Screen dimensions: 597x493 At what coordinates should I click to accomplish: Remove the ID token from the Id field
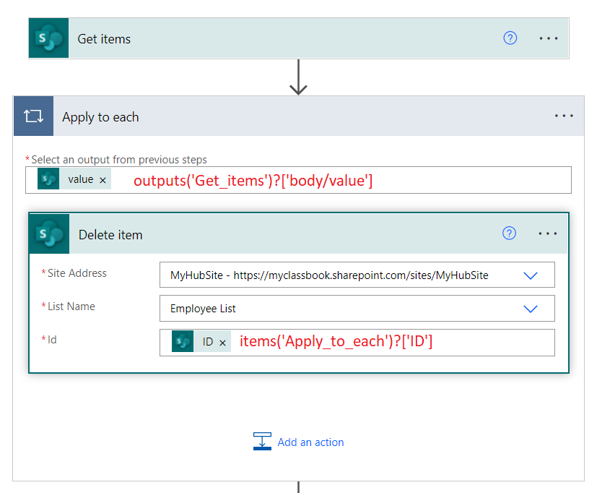click(222, 342)
